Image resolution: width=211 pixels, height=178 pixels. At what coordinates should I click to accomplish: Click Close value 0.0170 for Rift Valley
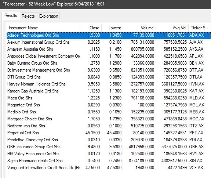[94, 154]
